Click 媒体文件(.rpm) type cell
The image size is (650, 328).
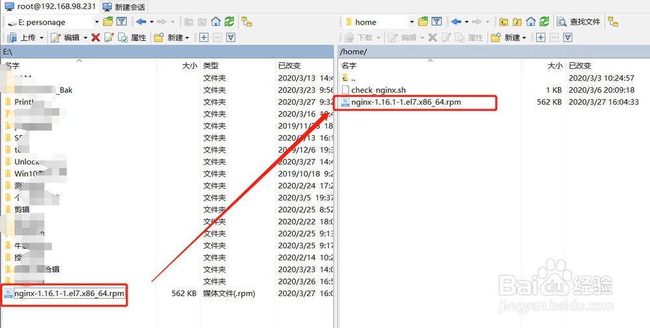pyautogui.click(x=229, y=294)
